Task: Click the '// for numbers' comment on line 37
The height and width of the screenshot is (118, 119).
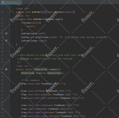Action: (30, 80)
